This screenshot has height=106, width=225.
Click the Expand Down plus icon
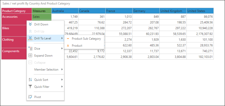point(30,56)
